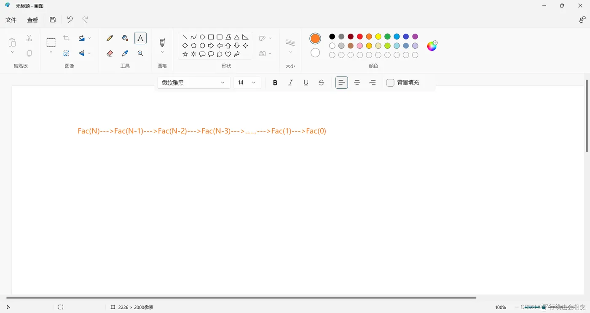The image size is (590, 313).
Task: Expand the selection options chevron
Action: (x=51, y=52)
